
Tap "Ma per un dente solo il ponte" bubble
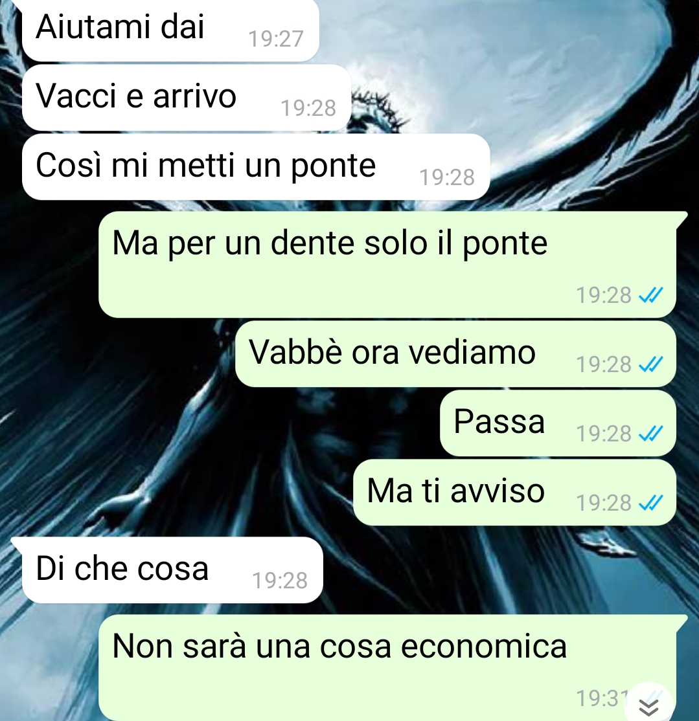click(387, 265)
